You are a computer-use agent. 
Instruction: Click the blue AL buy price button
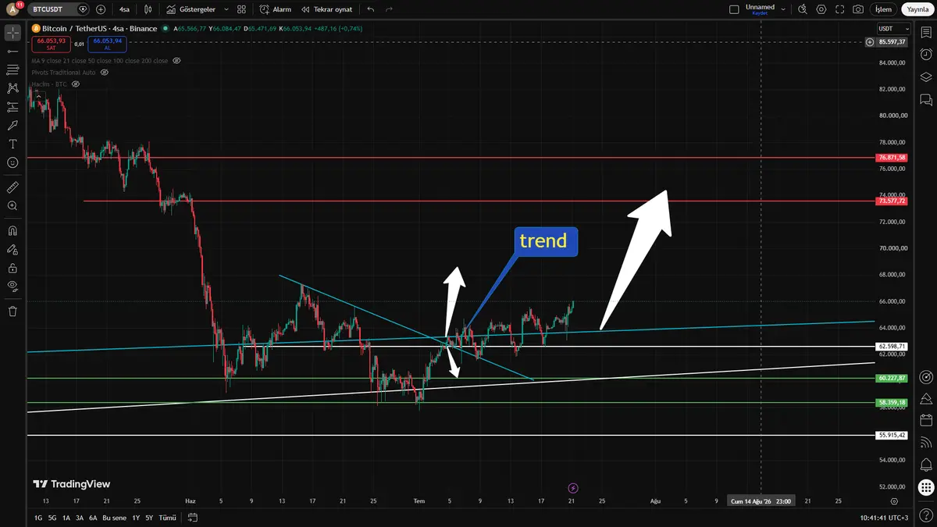(x=107, y=44)
